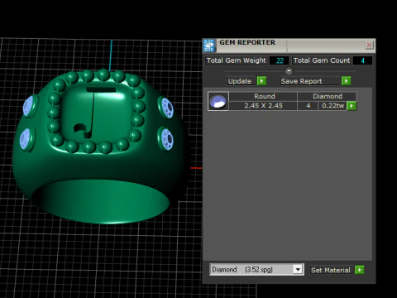
Task: Click the 'Round' cell in the gem table
Action: pos(264,96)
